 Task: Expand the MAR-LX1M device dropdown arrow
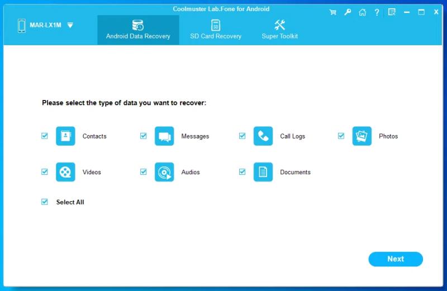tap(70, 25)
